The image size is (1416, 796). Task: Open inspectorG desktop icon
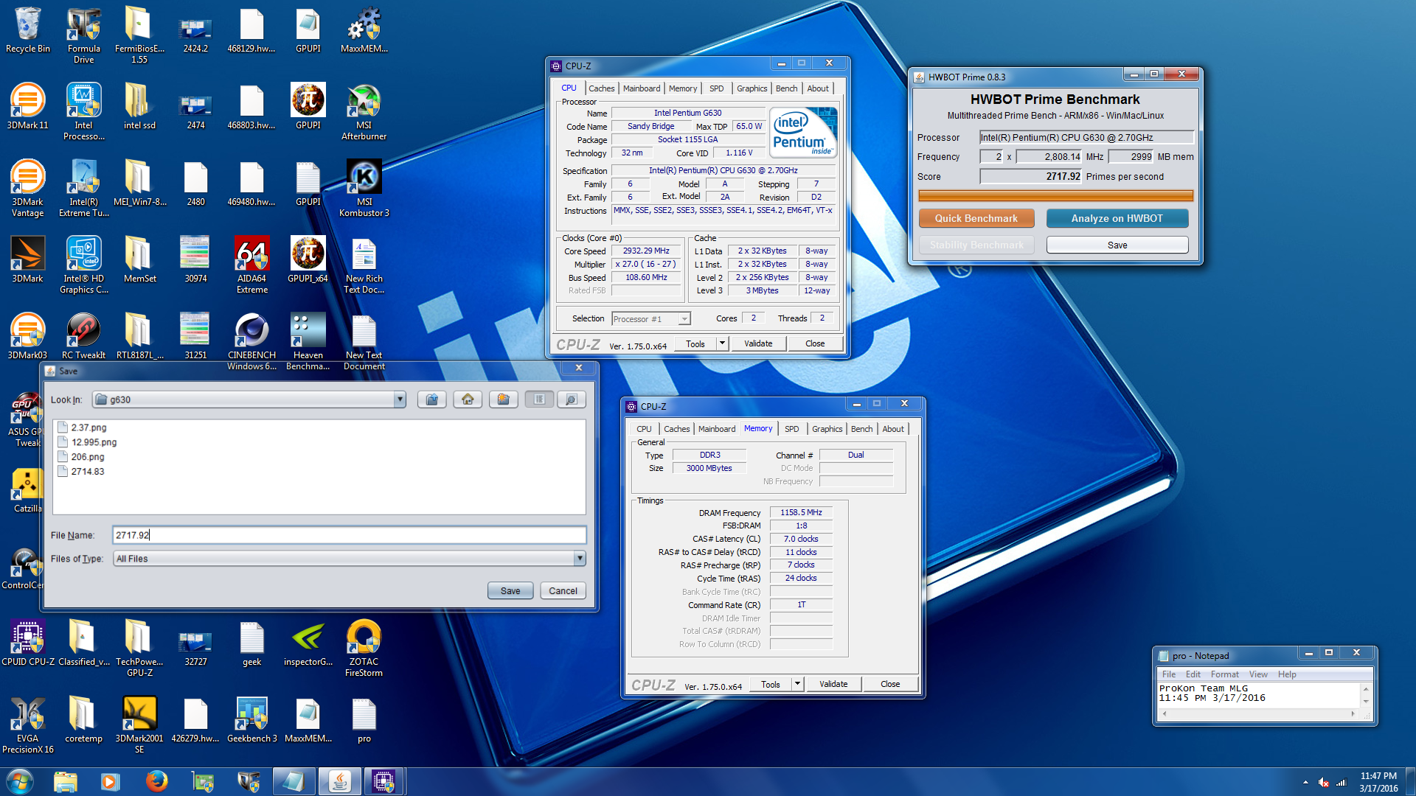click(308, 643)
